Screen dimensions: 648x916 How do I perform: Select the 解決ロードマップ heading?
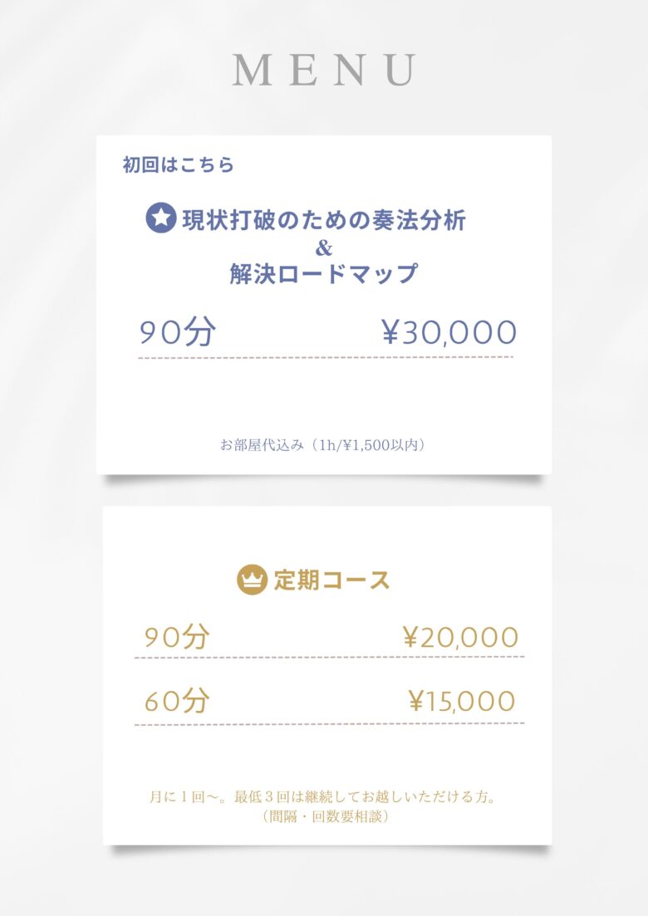click(x=324, y=273)
